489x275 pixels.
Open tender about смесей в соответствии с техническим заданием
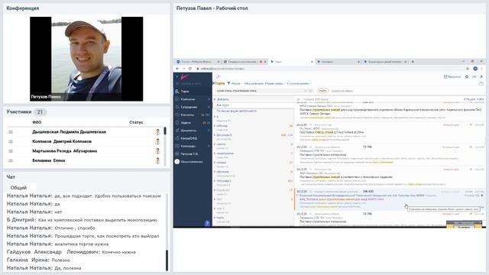[346, 177]
